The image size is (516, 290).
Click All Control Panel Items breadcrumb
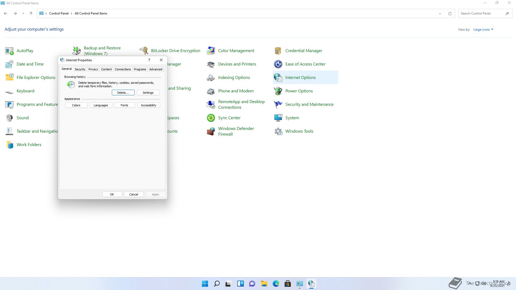tap(91, 13)
